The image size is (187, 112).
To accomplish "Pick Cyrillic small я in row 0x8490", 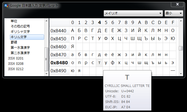I will (79, 71).
